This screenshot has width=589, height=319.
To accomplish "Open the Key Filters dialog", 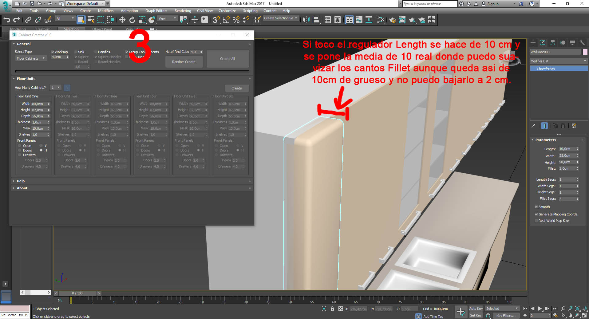I will (x=506, y=316).
